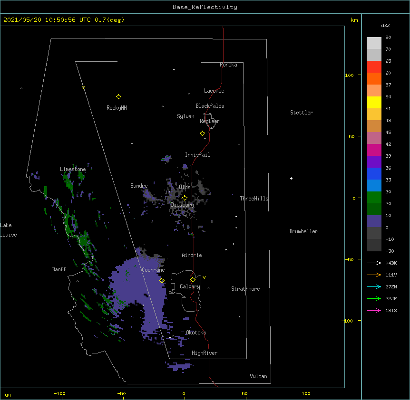Click the magenta 18TS arrow in legend
Image resolution: width=410 pixels, height=400 pixels.
tap(374, 310)
